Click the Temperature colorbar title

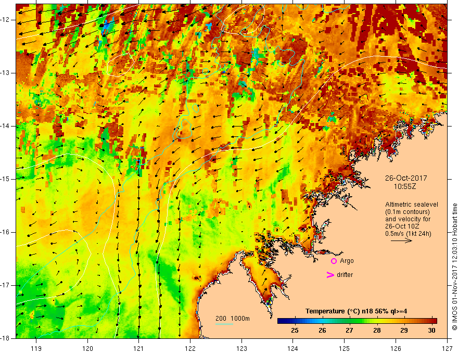click(357, 311)
